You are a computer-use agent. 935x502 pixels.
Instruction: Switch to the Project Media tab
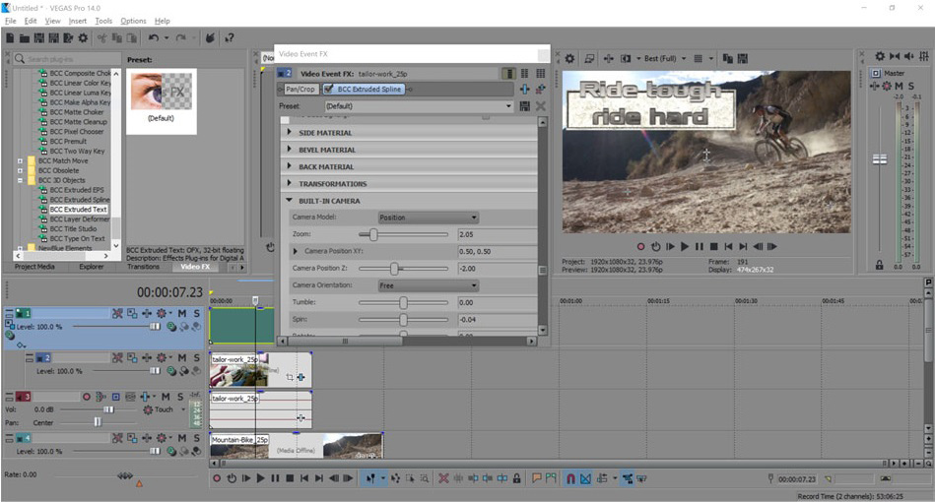(34, 267)
